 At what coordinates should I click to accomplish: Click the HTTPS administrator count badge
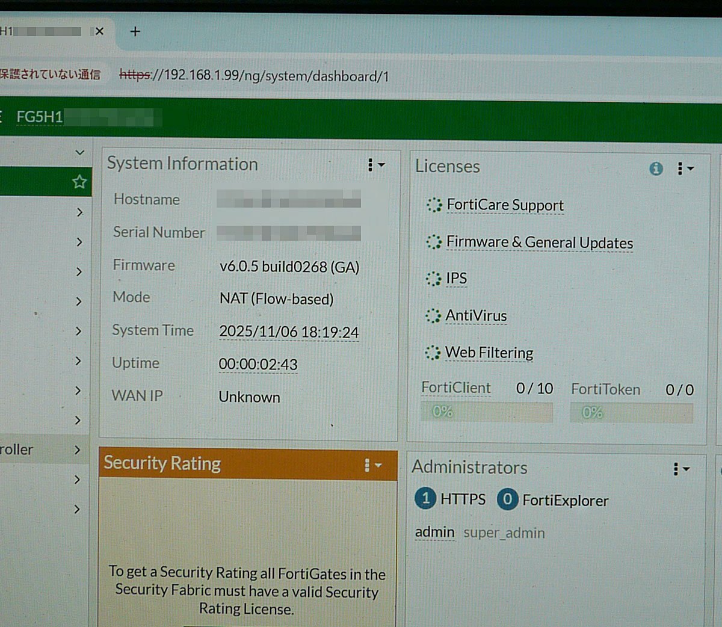tap(425, 498)
